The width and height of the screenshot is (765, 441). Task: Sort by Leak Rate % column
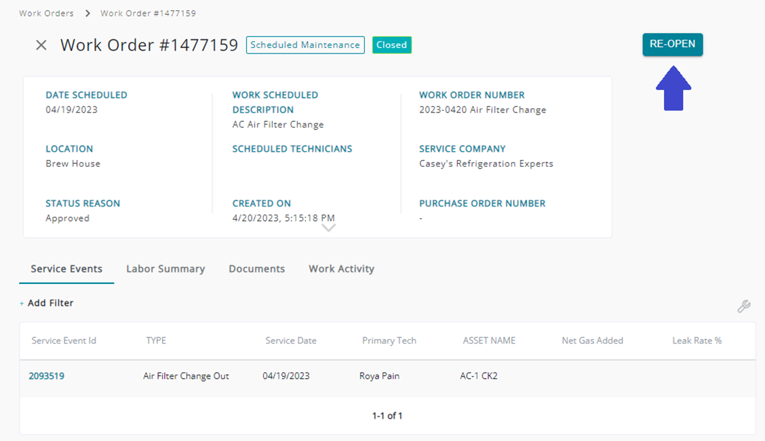(697, 341)
